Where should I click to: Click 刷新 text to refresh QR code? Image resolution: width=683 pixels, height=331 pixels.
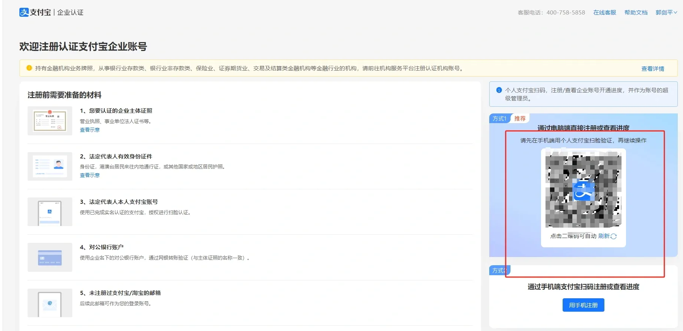pos(604,236)
